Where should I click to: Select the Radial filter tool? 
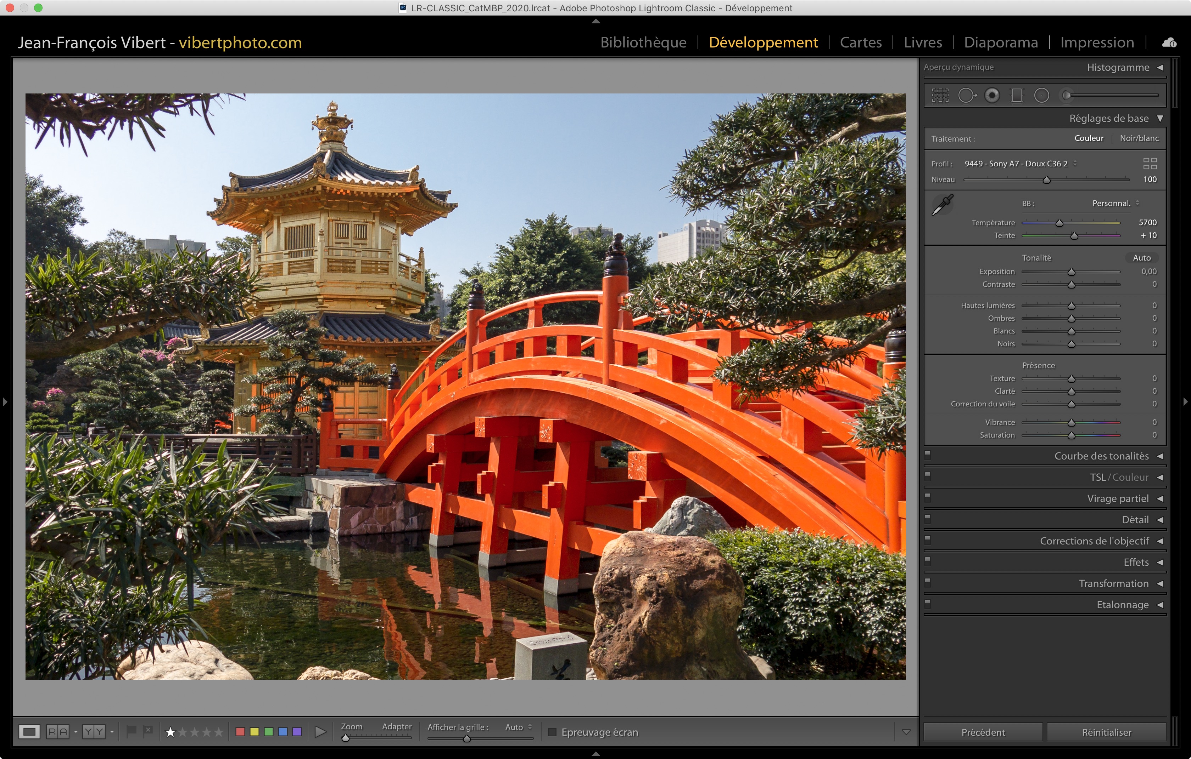point(1041,95)
